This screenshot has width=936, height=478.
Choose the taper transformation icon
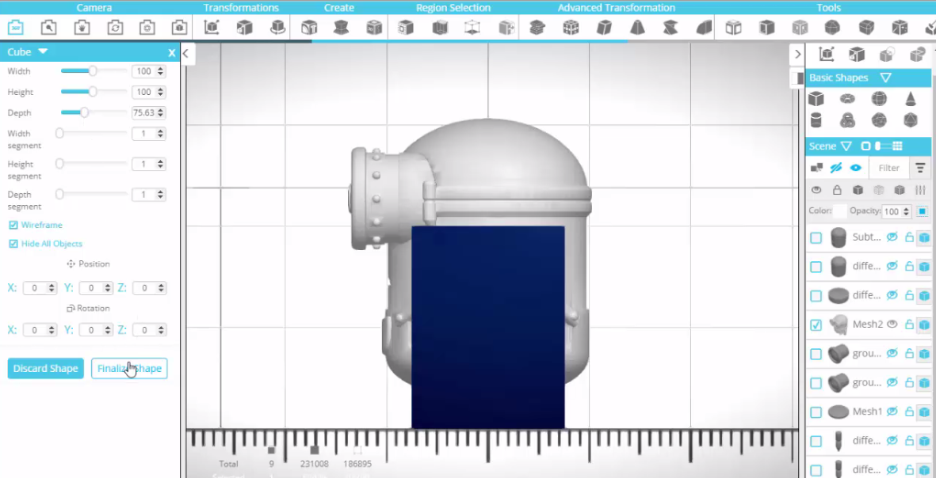[x=637, y=28]
